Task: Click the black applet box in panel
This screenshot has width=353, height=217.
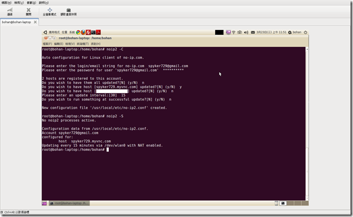Action: tap(219, 32)
